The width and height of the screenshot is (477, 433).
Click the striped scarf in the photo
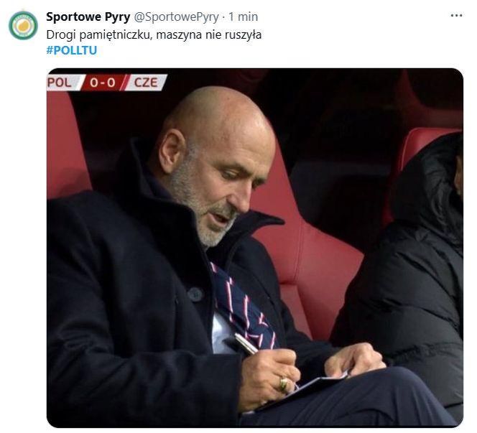242,307
